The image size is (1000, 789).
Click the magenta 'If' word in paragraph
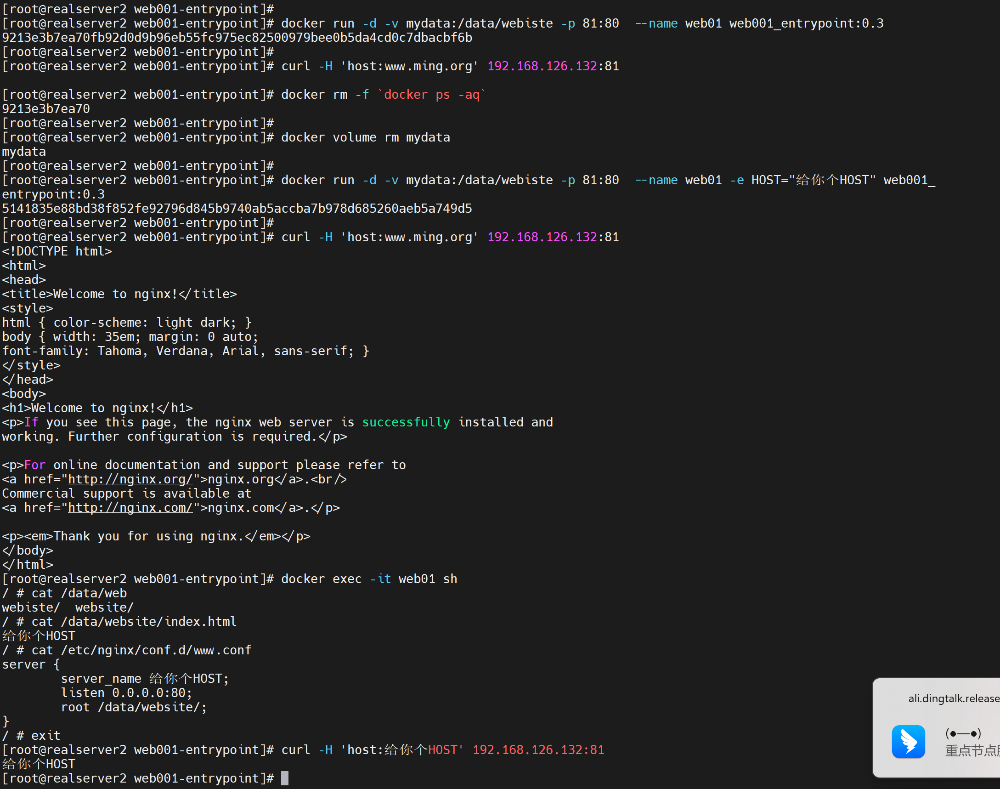(31, 422)
